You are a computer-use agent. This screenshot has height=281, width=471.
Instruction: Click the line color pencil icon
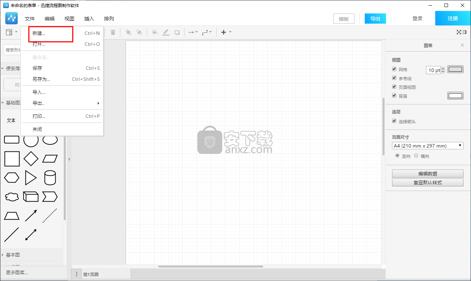pos(166,32)
